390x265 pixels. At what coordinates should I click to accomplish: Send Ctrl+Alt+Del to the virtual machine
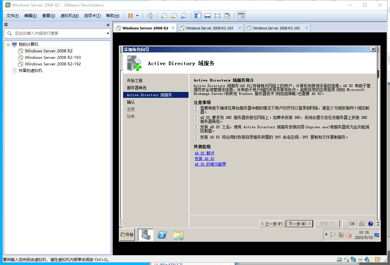click(x=150, y=16)
